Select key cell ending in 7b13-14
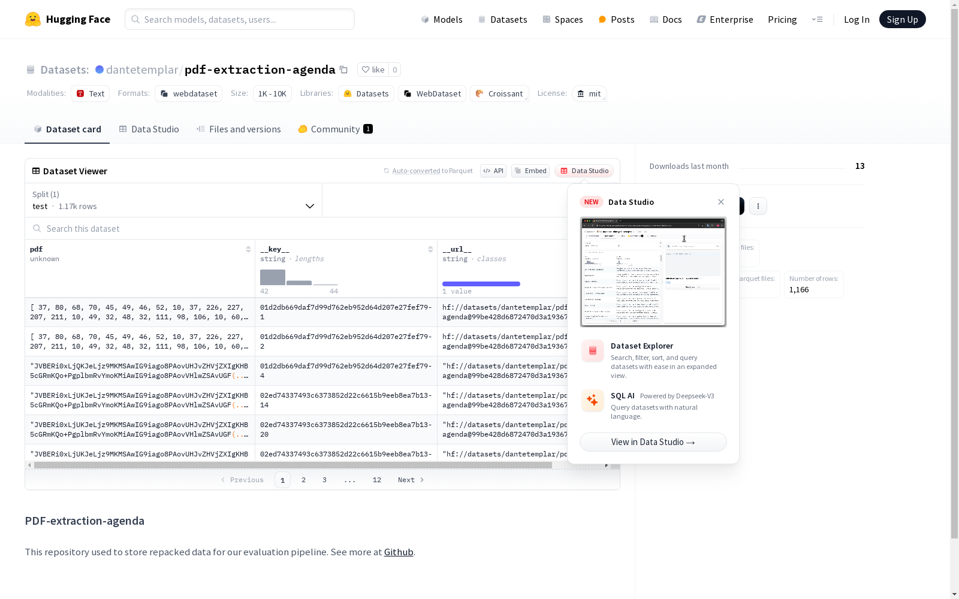This screenshot has width=959, height=599. coord(346,400)
